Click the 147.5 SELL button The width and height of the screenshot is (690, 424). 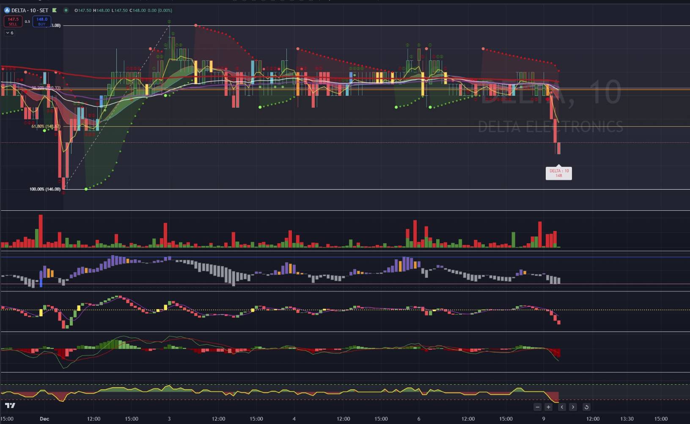pyautogui.click(x=13, y=21)
